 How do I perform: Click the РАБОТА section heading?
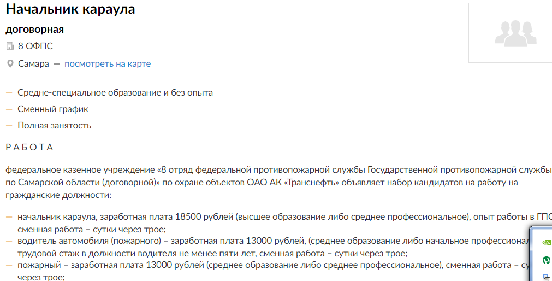tap(29, 148)
